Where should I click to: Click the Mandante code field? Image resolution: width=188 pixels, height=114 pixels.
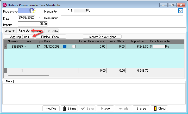point(65,11)
